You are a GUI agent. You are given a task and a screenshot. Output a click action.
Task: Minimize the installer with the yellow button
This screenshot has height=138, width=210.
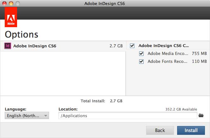[x=11, y=3]
